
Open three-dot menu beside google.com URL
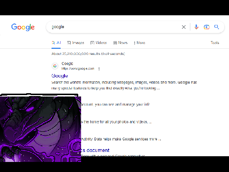[99, 69]
